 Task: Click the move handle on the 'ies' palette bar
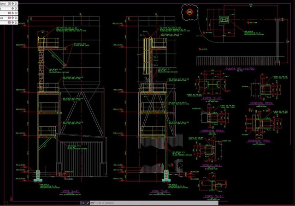[x=13, y=18]
